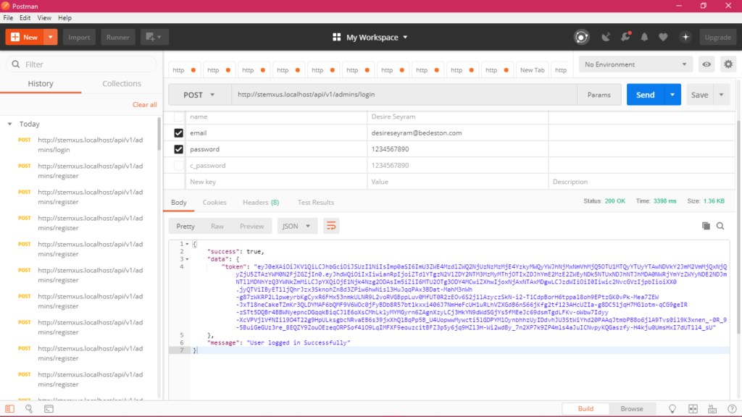Open environment quick look eye icon
The height and width of the screenshot is (417, 742).
[x=706, y=64]
